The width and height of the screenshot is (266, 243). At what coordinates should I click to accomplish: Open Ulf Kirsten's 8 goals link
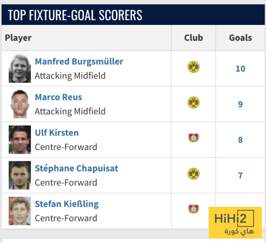240,140
